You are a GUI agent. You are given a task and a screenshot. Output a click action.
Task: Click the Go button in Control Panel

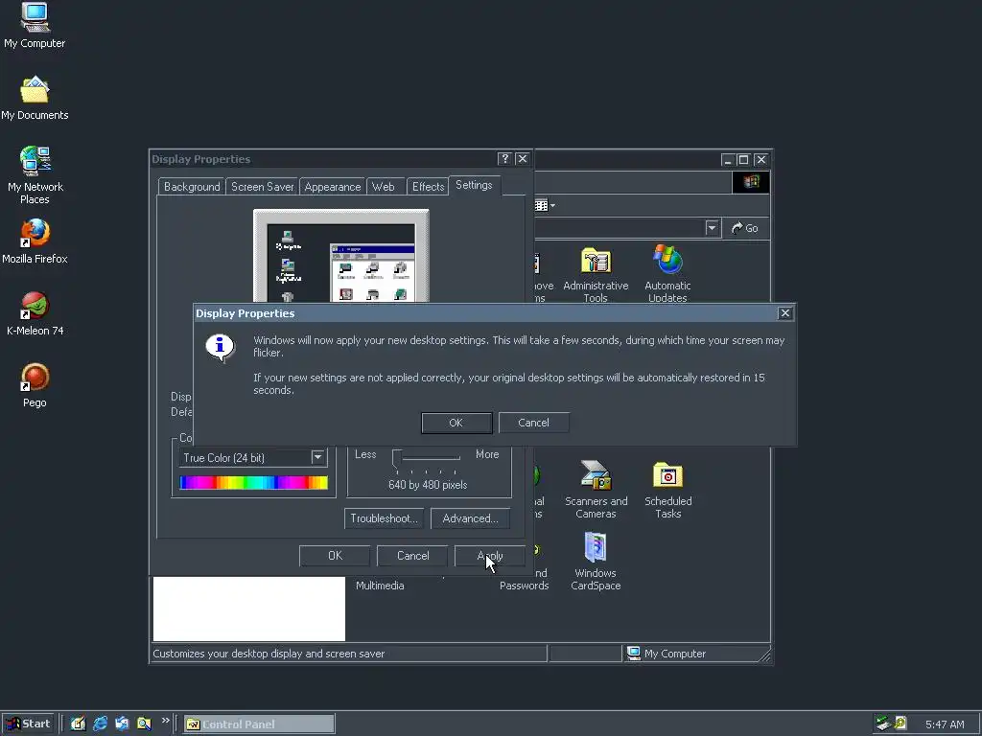tap(745, 228)
